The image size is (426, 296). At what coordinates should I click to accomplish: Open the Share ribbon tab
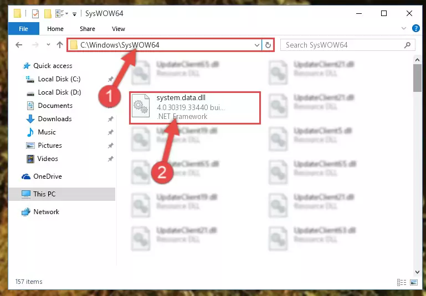pos(87,29)
